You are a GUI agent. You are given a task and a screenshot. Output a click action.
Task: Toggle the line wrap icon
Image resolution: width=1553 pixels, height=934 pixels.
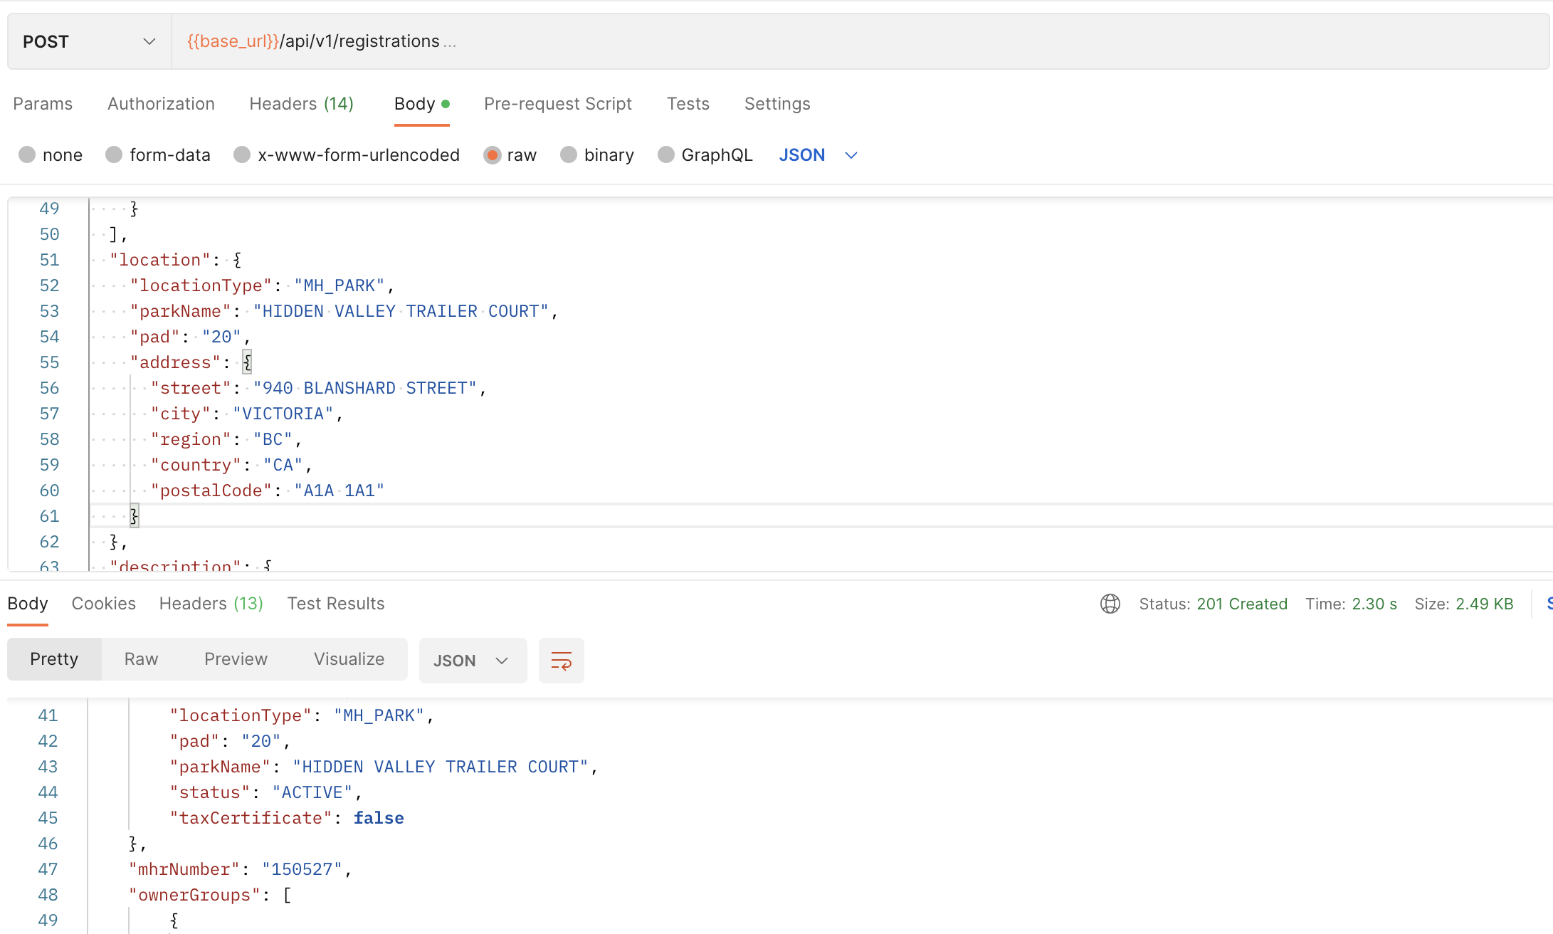[561, 661]
